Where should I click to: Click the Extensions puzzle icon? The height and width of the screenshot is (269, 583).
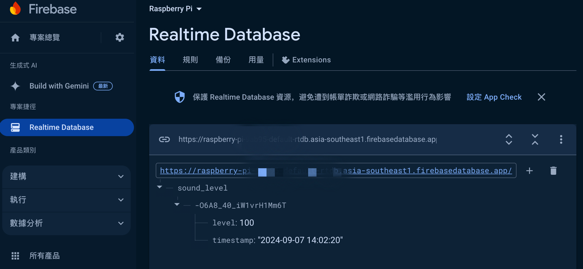click(285, 60)
